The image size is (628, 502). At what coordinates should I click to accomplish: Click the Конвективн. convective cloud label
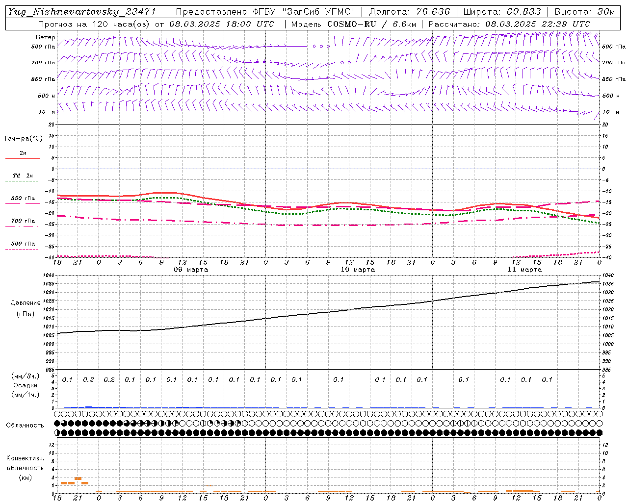coord(26,458)
